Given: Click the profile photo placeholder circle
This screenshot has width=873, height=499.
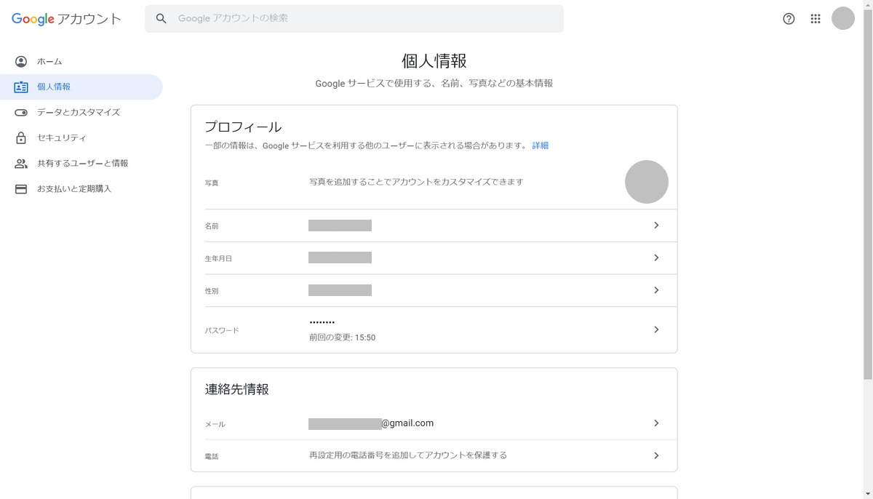Looking at the screenshot, I should [646, 182].
